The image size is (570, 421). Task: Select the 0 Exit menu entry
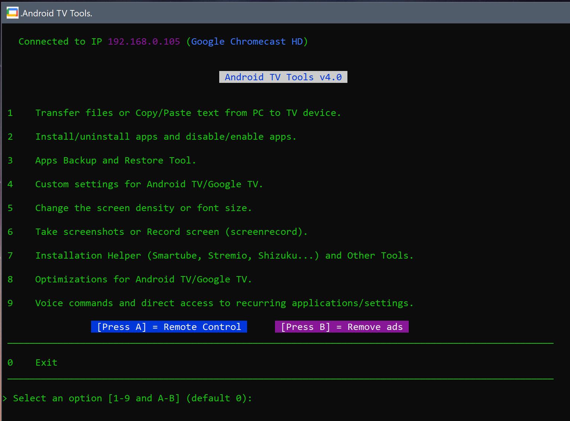pos(46,363)
